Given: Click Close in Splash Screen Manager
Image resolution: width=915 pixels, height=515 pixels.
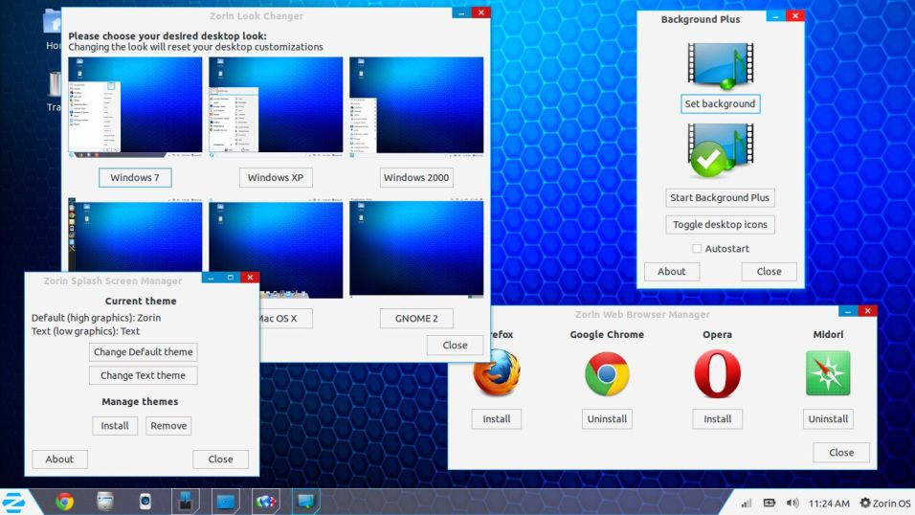Looking at the screenshot, I should pos(220,459).
